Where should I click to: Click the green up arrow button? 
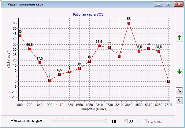pos(179,37)
